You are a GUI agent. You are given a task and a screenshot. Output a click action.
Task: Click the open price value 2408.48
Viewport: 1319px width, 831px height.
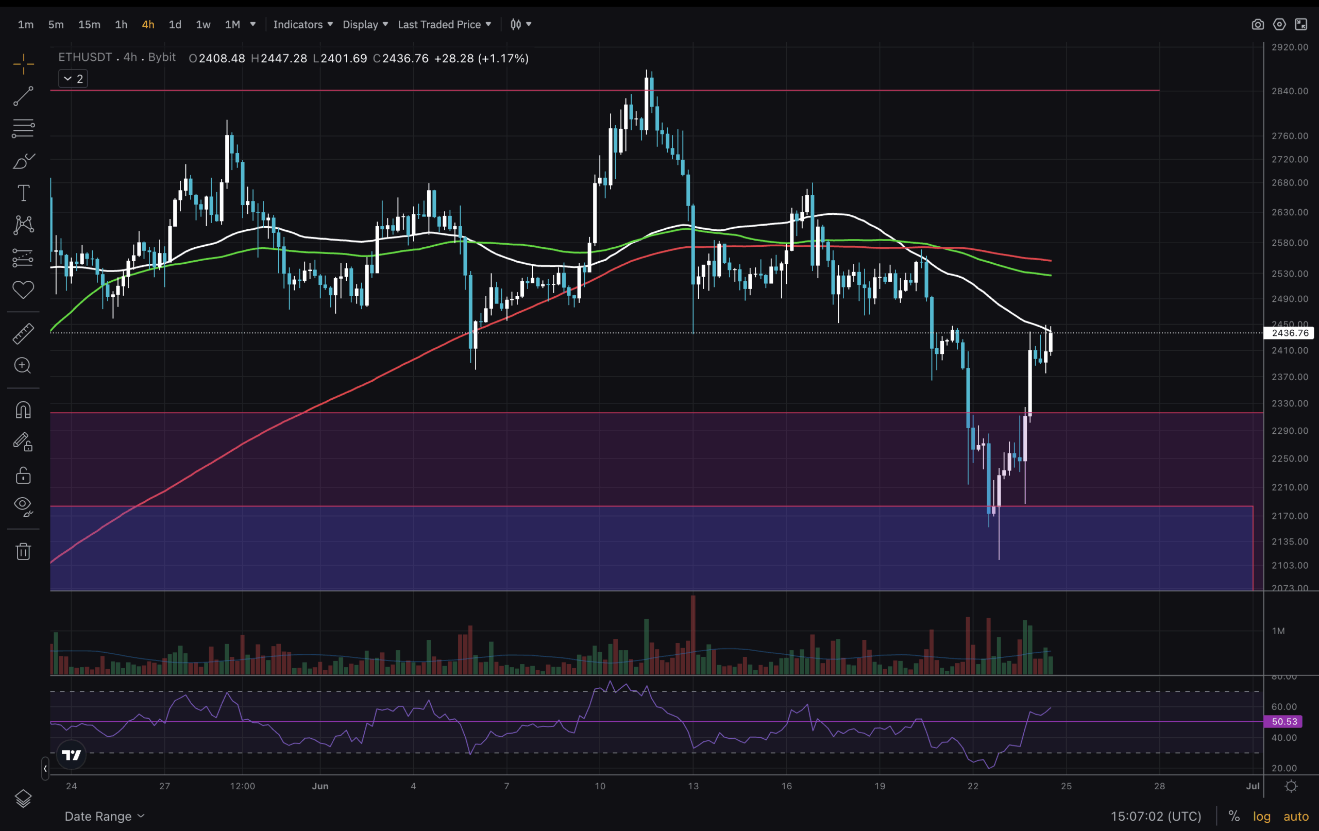pos(222,58)
